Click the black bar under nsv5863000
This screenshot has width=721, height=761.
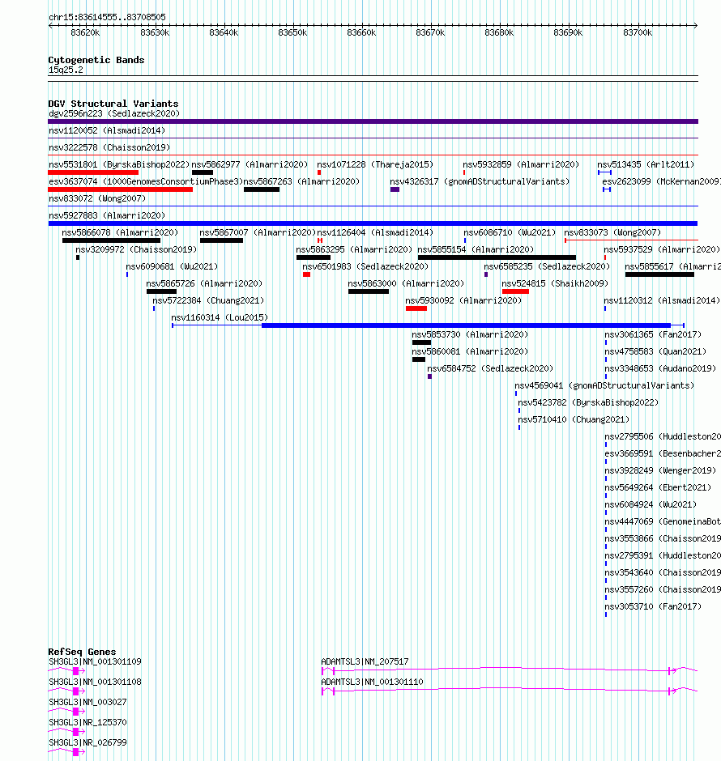[x=369, y=291]
